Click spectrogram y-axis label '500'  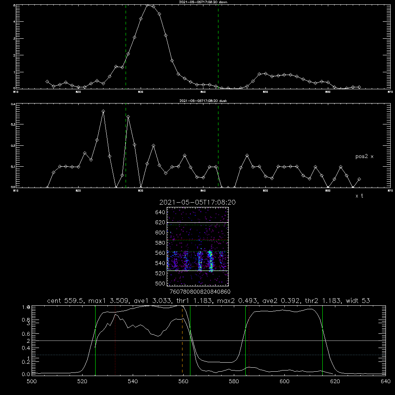click(x=160, y=284)
